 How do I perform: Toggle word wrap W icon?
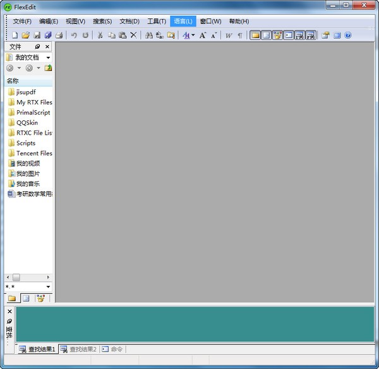pos(229,35)
